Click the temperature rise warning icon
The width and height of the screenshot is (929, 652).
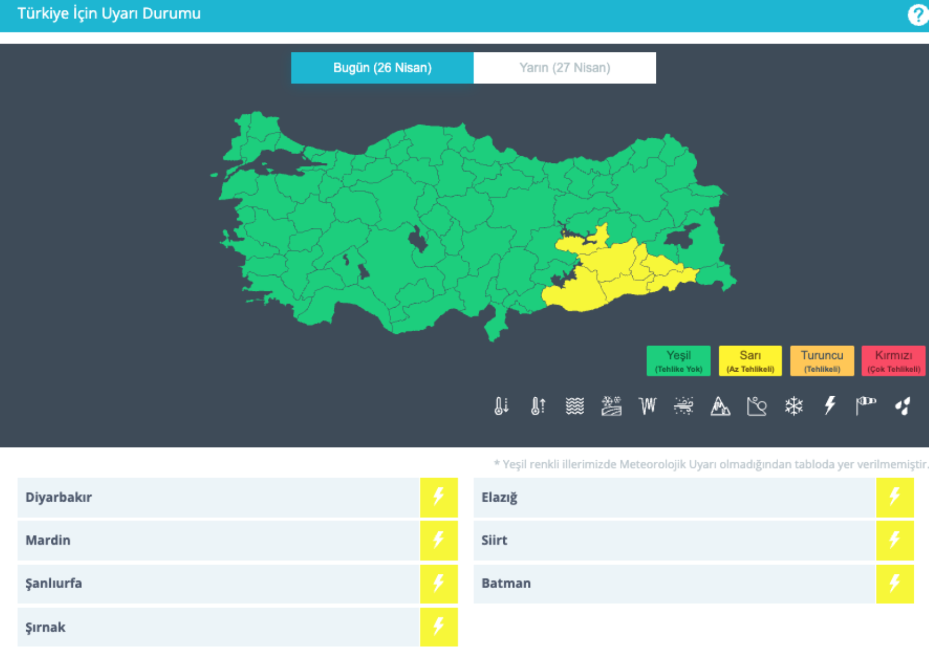pyautogui.click(x=538, y=406)
